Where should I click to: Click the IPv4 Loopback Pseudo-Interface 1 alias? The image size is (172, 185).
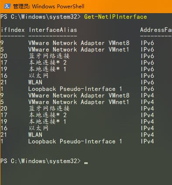(75, 141)
